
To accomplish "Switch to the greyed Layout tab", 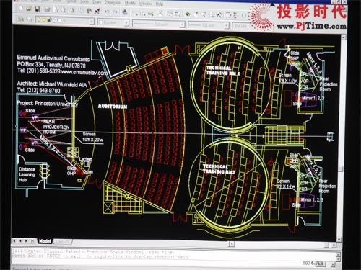I will point(62,242).
